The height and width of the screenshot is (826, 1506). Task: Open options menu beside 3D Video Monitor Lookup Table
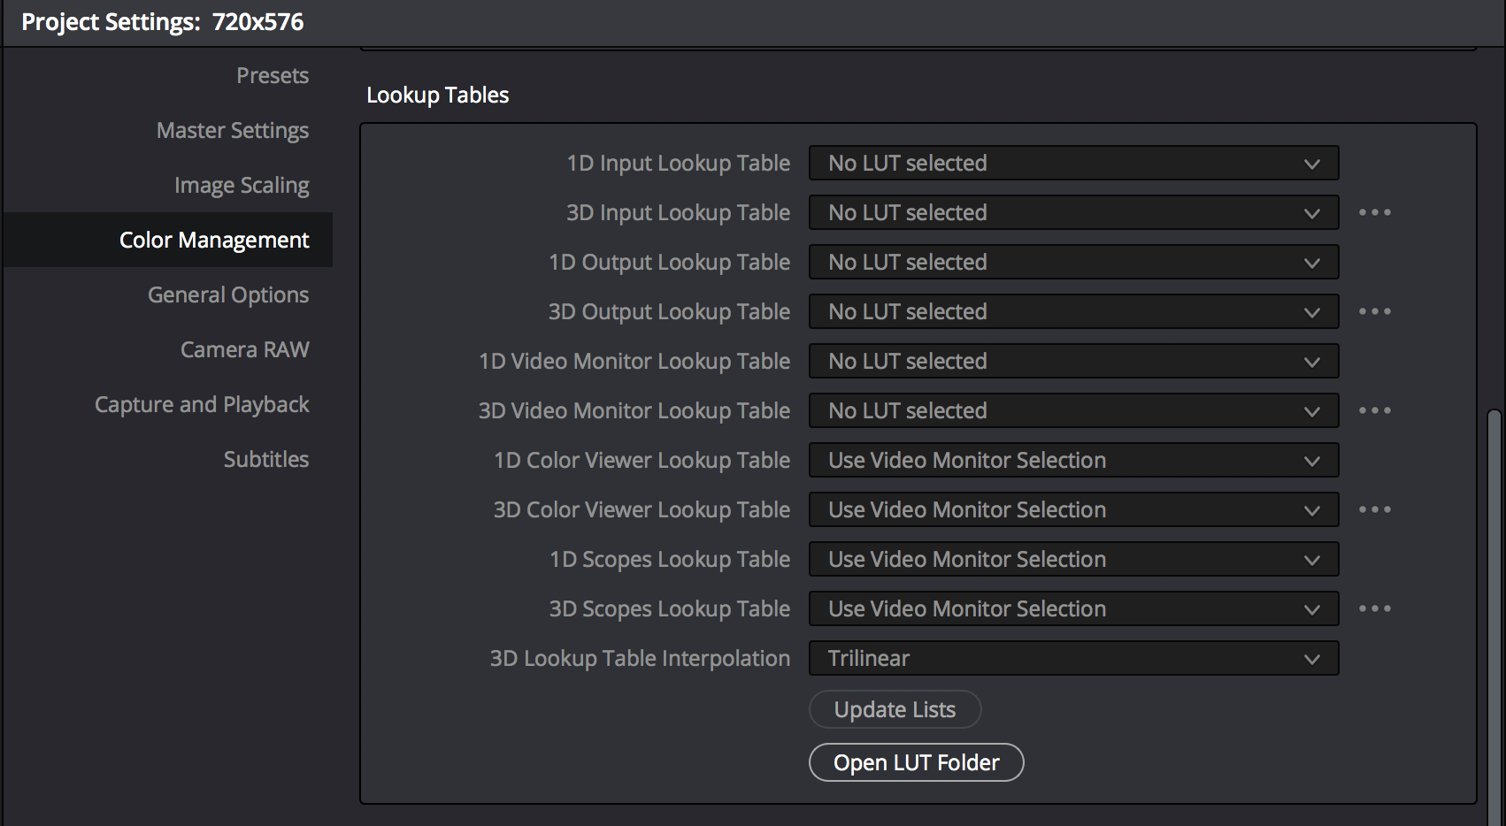(x=1374, y=410)
